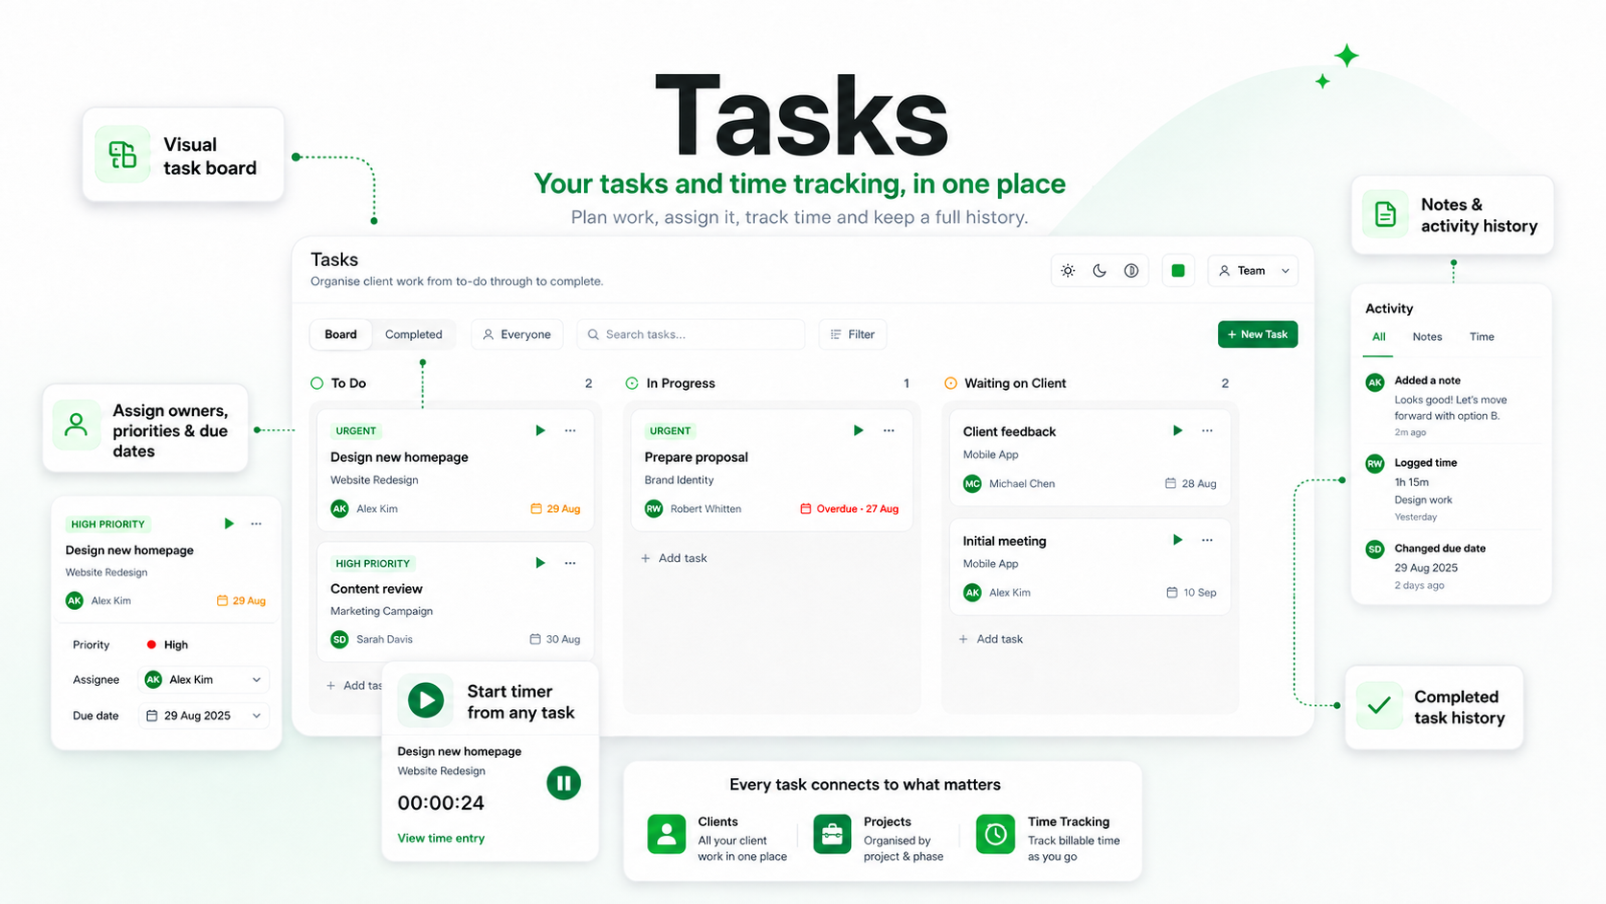Toggle Waiting on Client status icon
The width and height of the screenshot is (1606, 904).
pyautogui.click(x=951, y=383)
